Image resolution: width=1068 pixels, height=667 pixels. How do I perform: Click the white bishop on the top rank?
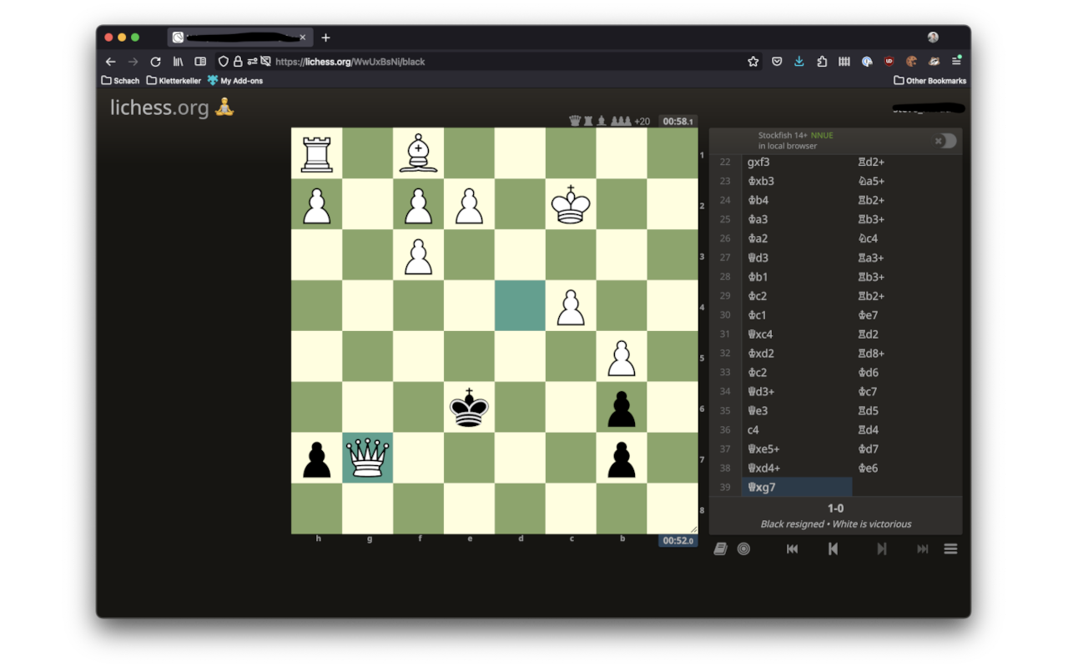coord(418,153)
